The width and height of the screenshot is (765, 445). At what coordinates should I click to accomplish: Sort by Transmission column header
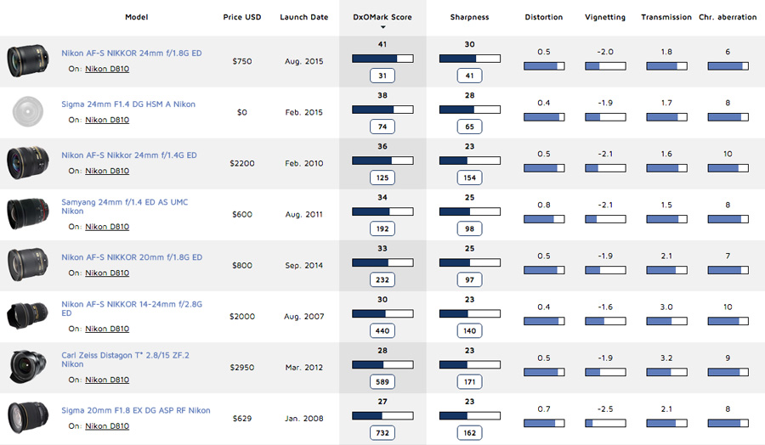click(x=666, y=17)
